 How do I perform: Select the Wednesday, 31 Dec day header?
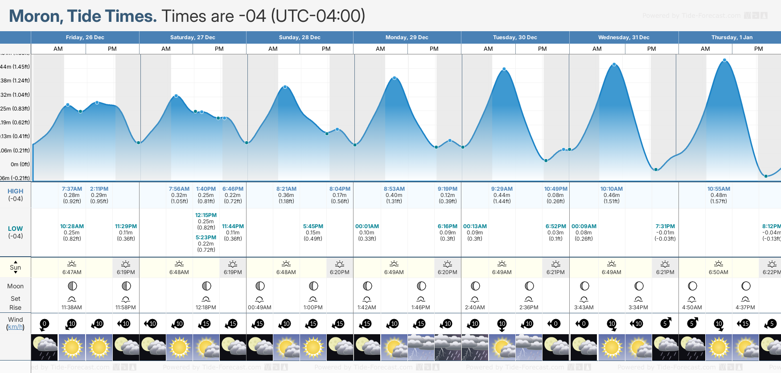624,37
